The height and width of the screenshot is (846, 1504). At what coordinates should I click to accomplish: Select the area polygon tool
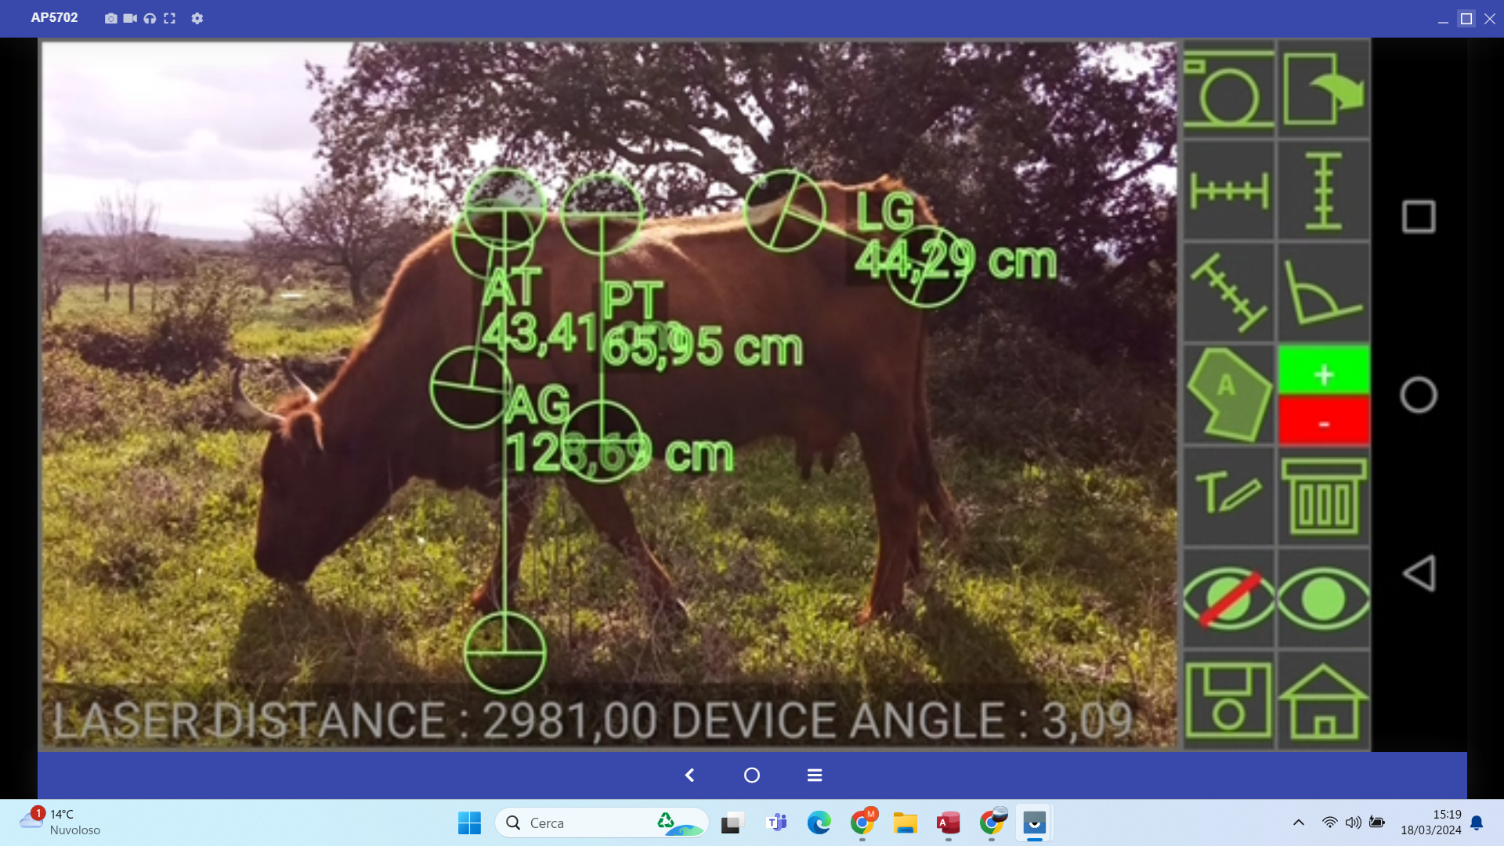coord(1228,394)
